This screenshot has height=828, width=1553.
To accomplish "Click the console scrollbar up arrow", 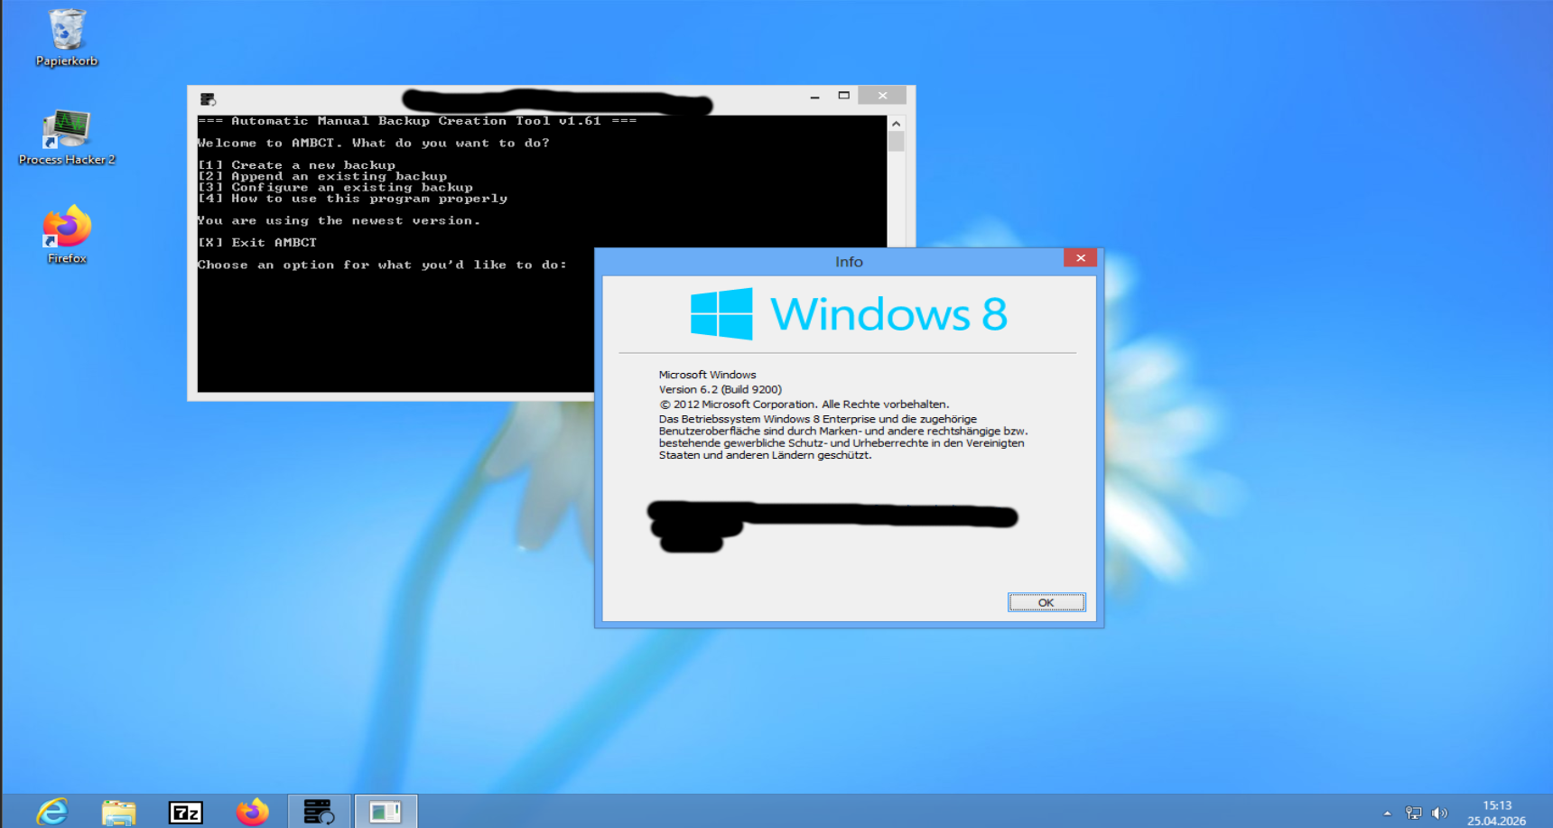I will coord(896,124).
